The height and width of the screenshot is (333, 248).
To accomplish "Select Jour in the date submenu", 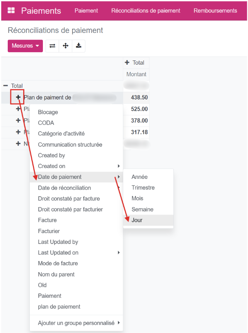I will [137, 220].
